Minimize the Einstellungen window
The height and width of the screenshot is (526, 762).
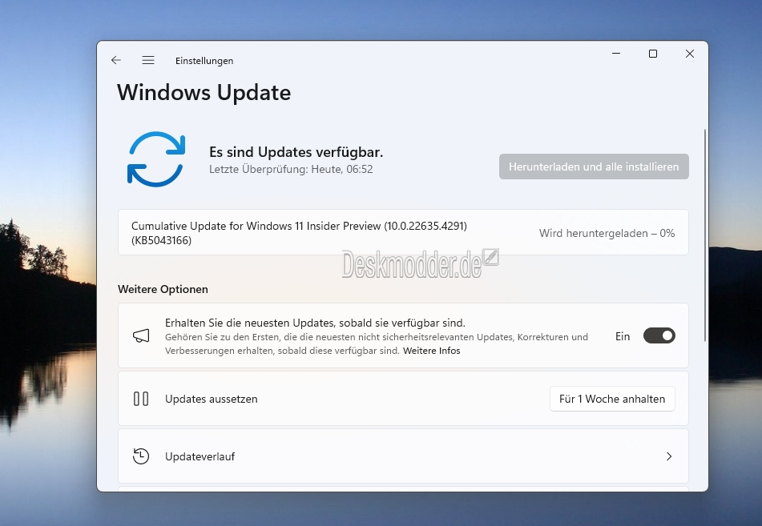point(616,54)
